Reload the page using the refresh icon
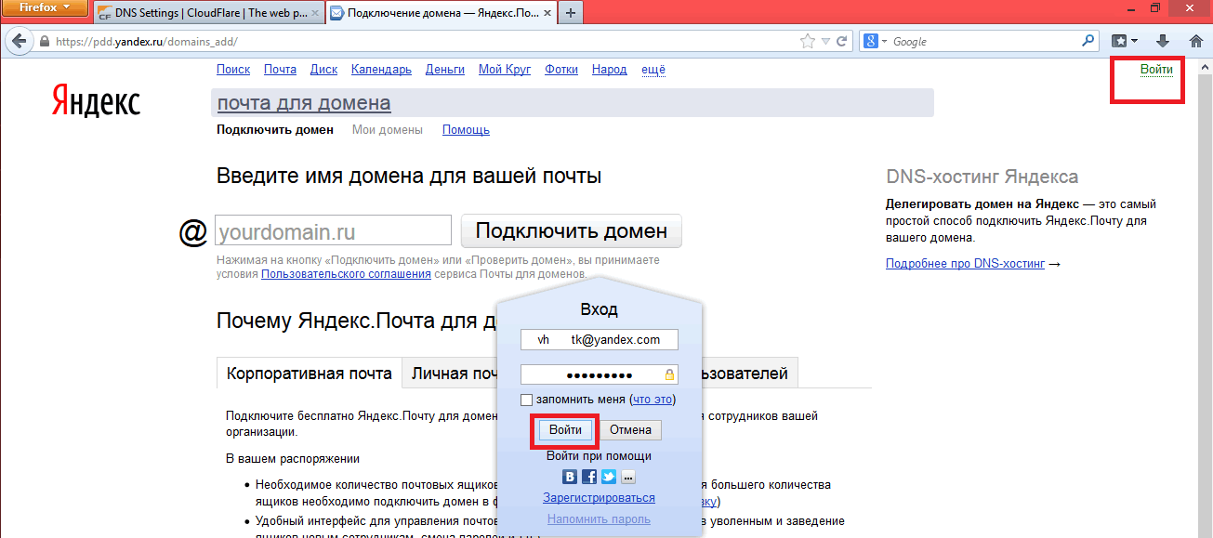This screenshot has height=538, width=1213. coord(842,42)
